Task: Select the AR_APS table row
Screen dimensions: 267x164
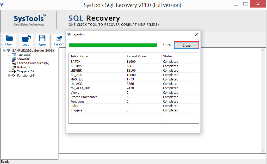Action: (x=134, y=75)
